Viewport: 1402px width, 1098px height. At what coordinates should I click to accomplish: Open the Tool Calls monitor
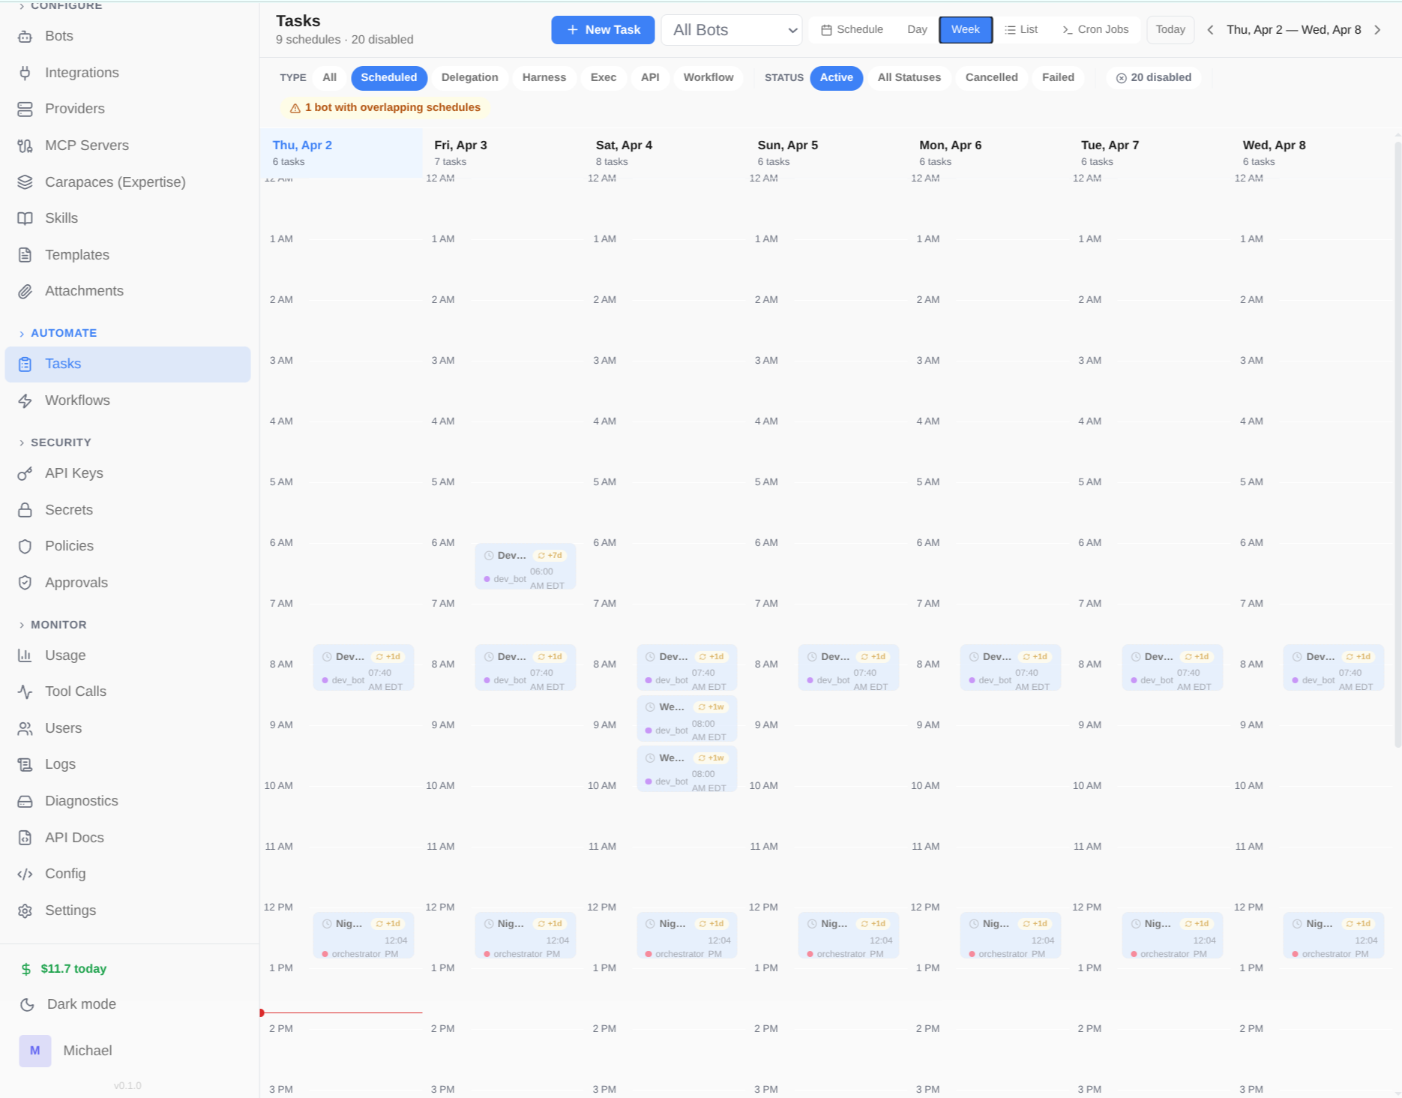click(75, 691)
